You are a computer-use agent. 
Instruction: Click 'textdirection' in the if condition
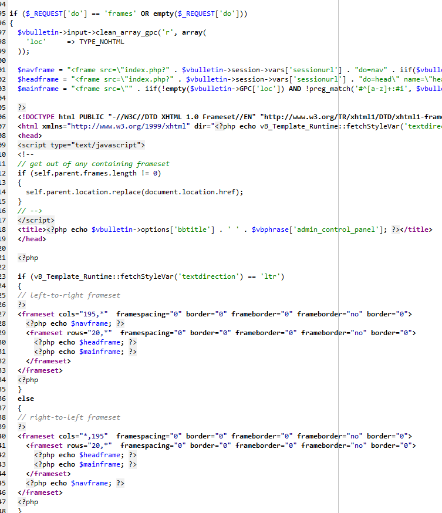point(208,277)
